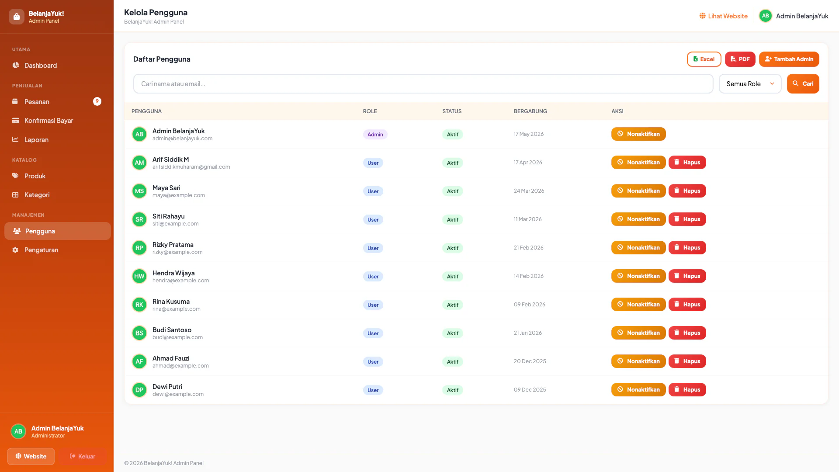
Task: Open the Dashboard sidebar item
Action: coord(57,66)
